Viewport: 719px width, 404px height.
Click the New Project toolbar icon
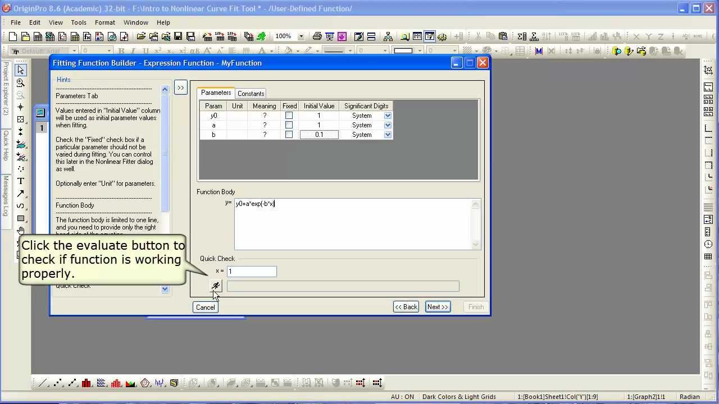13,36
